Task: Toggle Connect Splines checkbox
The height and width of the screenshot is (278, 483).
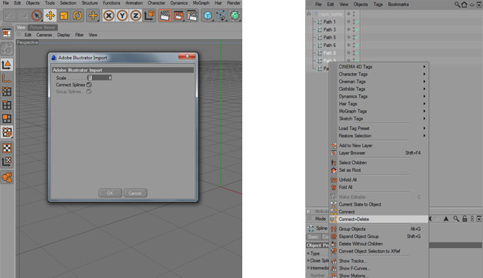Action: [x=89, y=85]
